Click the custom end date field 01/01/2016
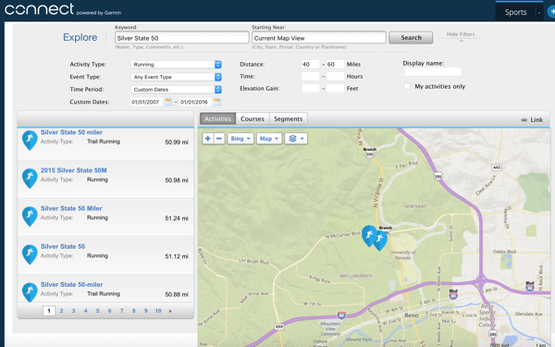This screenshot has height=347, width=555. (x=195, y=102)
